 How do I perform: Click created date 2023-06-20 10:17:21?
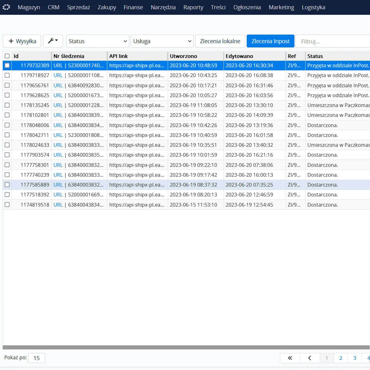[193, 85]
